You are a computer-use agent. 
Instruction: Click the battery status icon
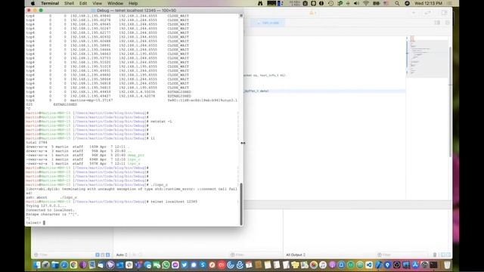377,3
